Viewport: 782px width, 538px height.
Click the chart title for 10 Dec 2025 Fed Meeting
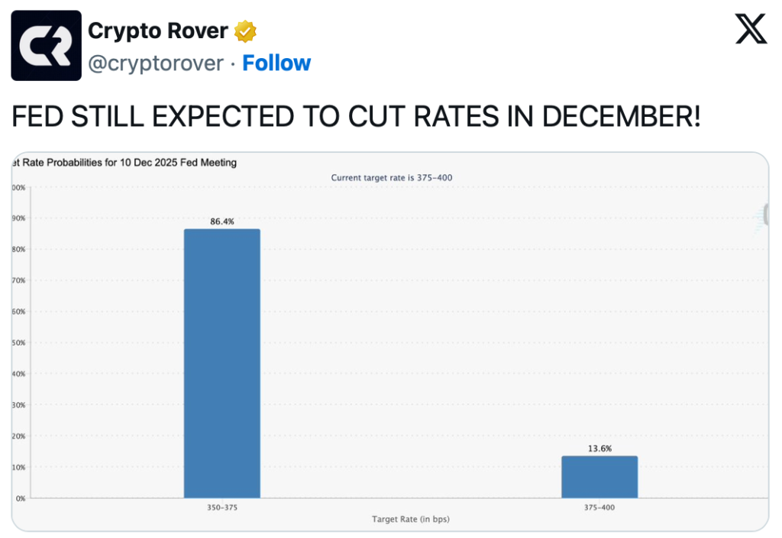[126, 163]
